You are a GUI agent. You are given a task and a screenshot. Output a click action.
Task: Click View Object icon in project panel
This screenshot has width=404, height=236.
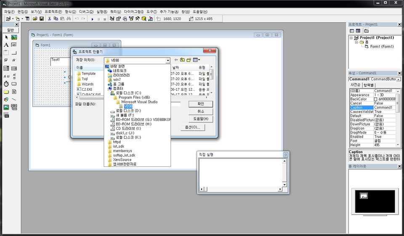coord(358,31)
